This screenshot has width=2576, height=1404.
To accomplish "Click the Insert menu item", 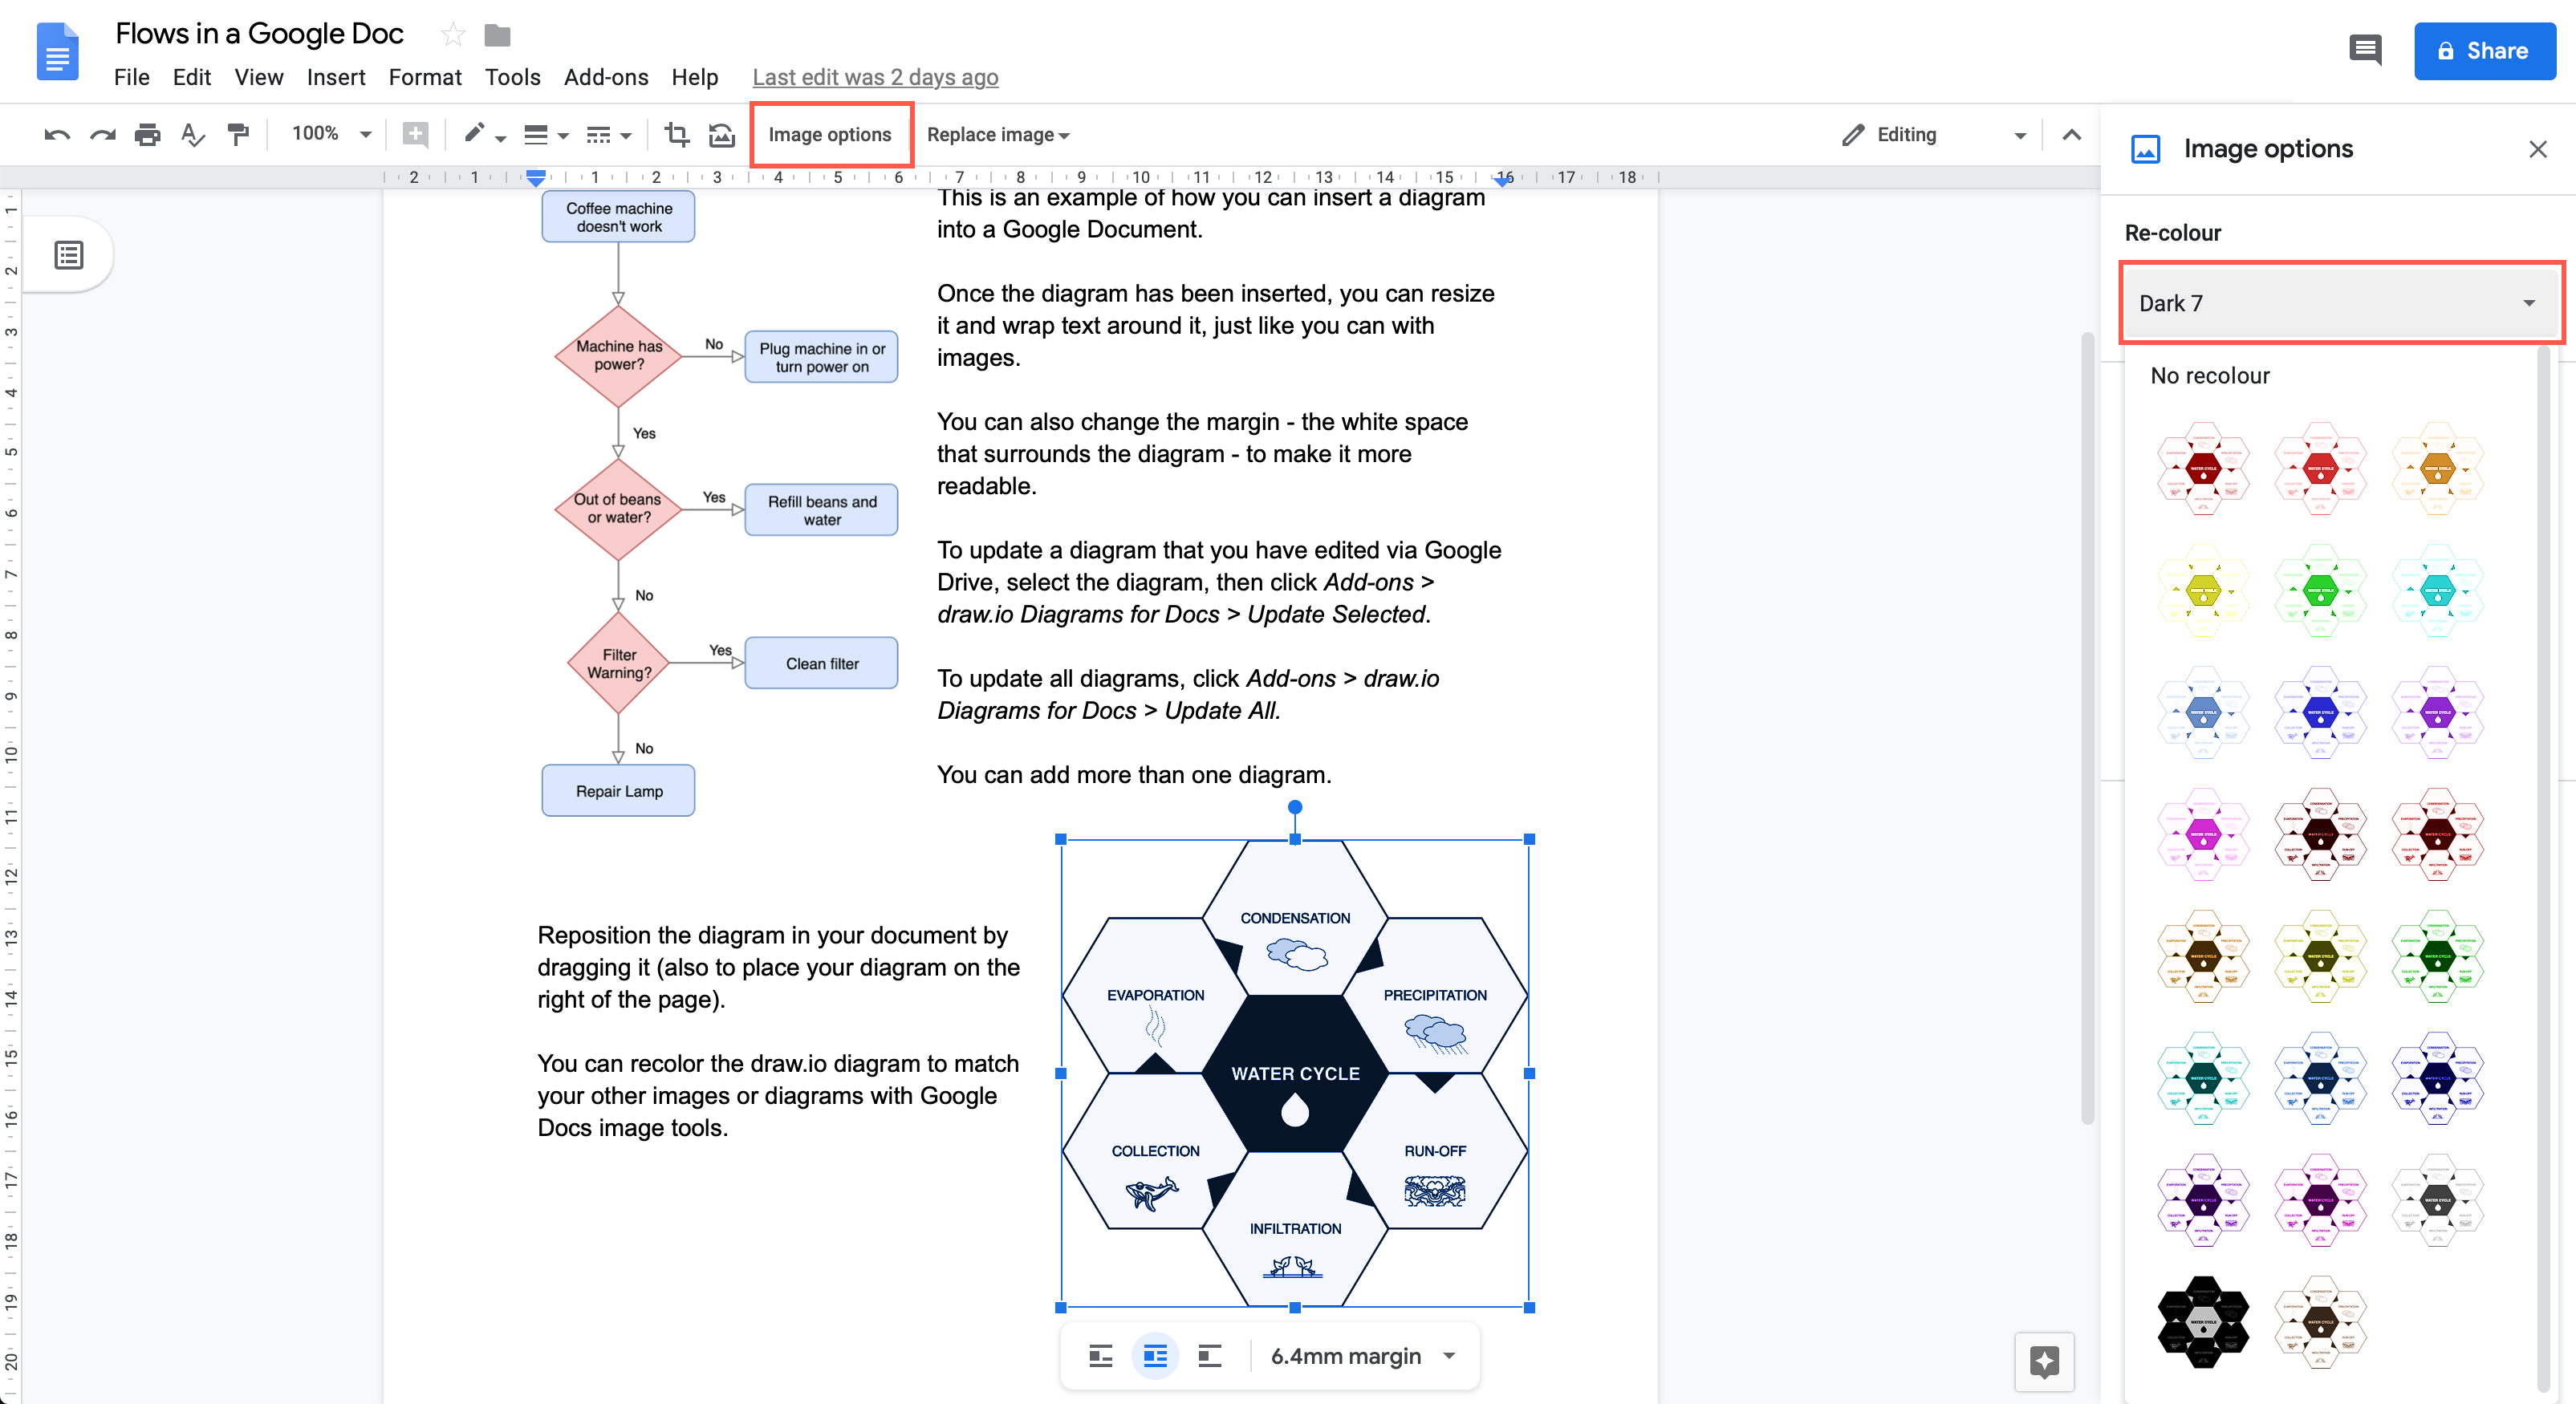I will pyautogui.click(x=334, y=78).
